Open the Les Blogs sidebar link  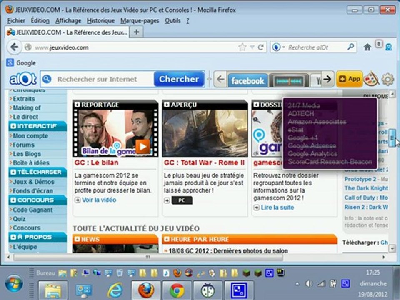(x=27, y=154)
